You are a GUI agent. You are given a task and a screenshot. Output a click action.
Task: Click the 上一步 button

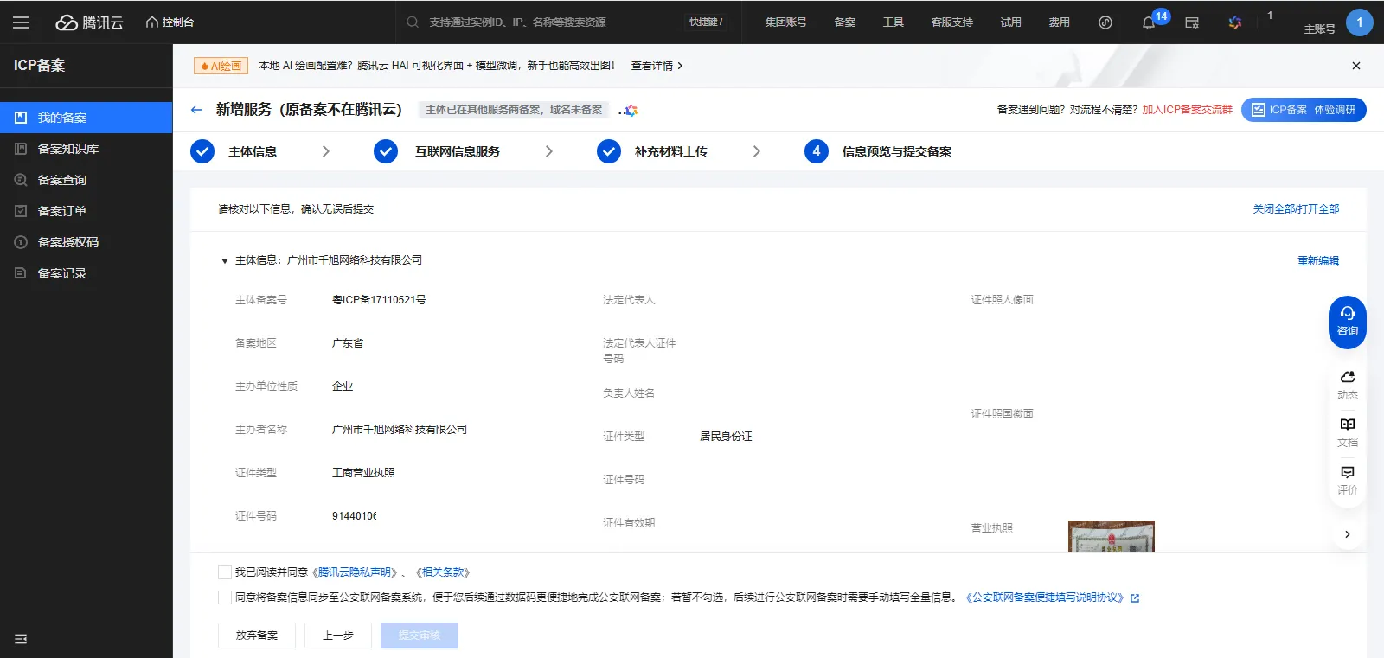point(338,636)
